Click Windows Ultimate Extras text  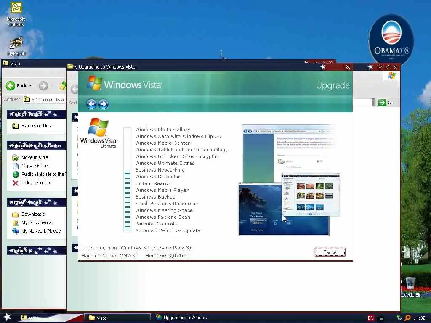[165, 163]
